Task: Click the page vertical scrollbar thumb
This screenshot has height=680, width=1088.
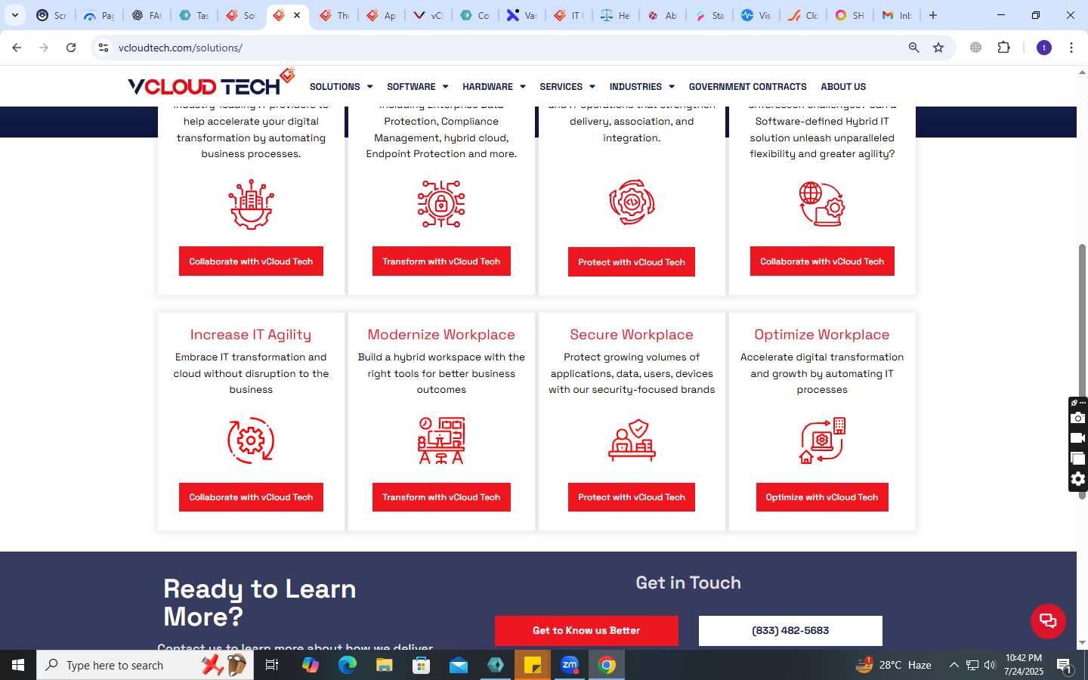Action: point(1082,370)
